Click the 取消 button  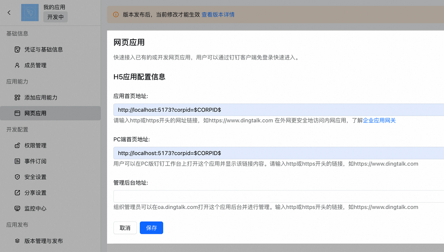click(x=125, y=228)
